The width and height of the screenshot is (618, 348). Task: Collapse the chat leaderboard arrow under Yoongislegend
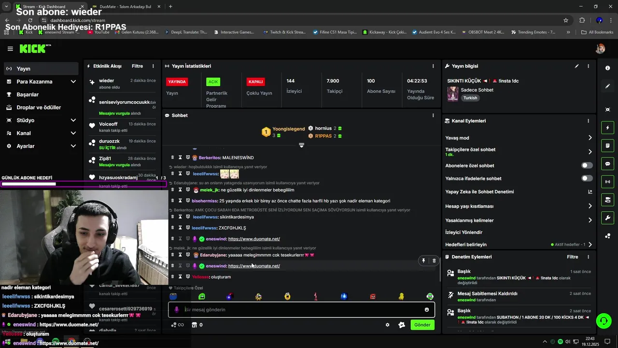click(301, 145)
